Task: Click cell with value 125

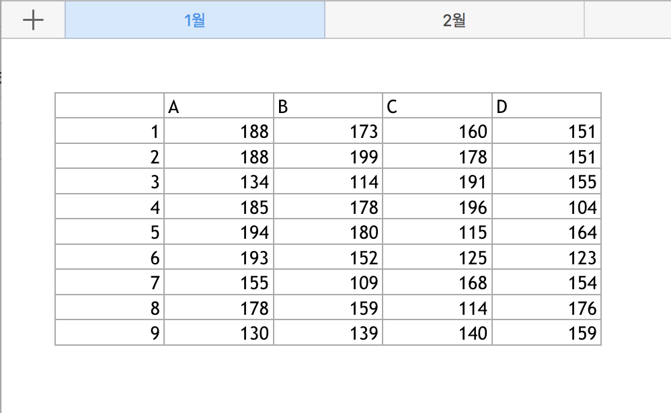Action: click(x=437, y=257)
